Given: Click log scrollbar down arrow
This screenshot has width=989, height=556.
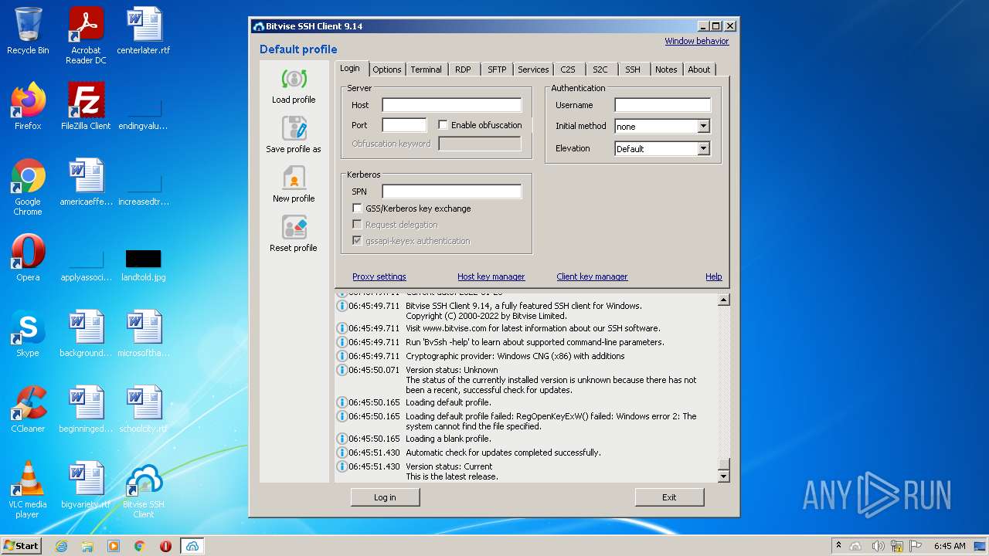Looking at the screenshot, I should 723,476.
